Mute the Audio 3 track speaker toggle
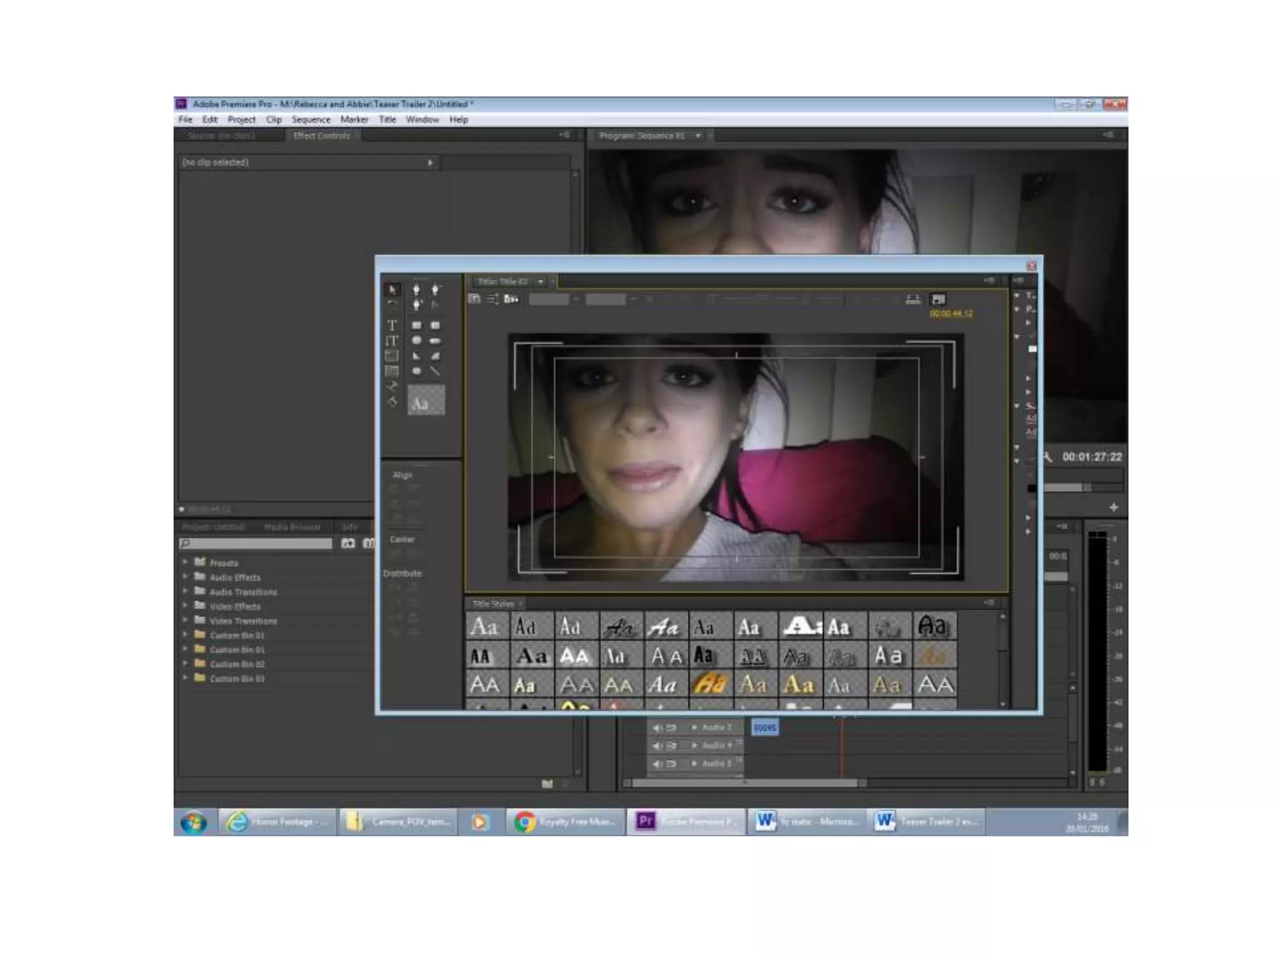The height and width of the screenshot is (957, 1276). coord(657,728)
